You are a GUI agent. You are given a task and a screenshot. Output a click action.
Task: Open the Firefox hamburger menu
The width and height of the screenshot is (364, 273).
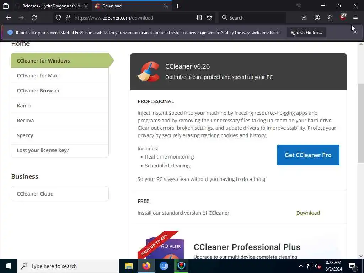[355, 18]
